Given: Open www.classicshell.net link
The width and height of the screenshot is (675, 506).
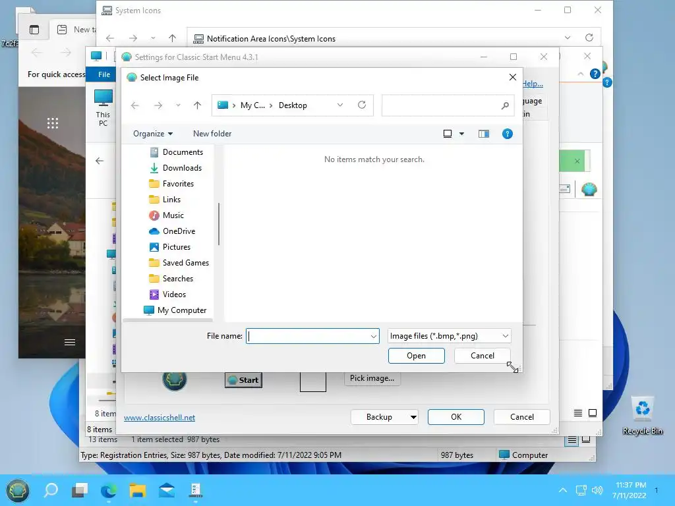Looking at the screenshot, I should pyautogui.click(x=160, y=417).
